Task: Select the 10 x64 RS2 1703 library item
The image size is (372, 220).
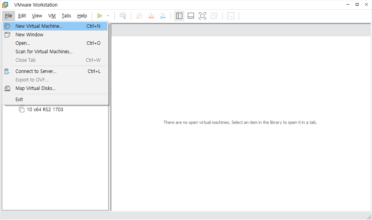Action: click(45, 110)
